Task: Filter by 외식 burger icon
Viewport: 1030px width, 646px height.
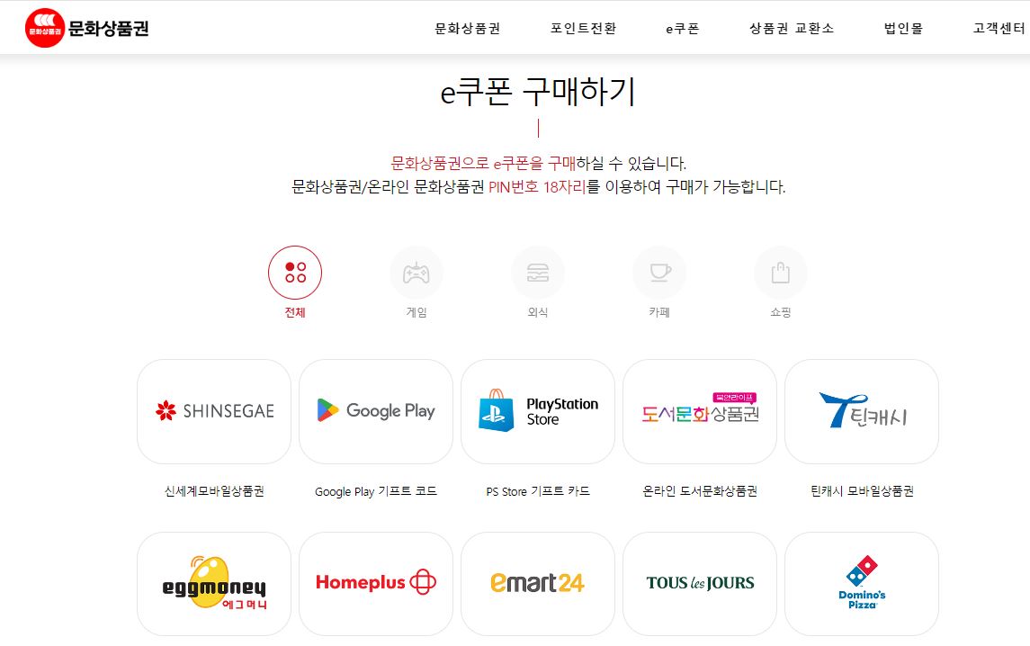Action: coord(538,272)
